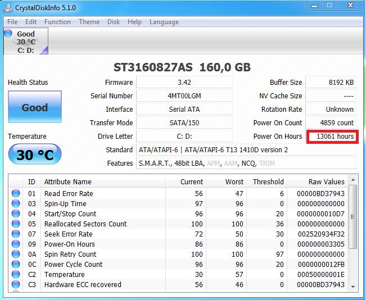366x300 pixels.
Task: Select the Good 30 °C C: D: disk tab
Action: pos(26,42)
